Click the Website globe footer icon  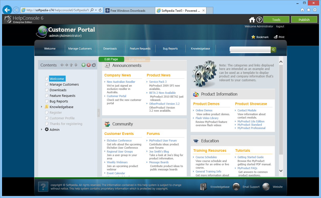(266, 187)
